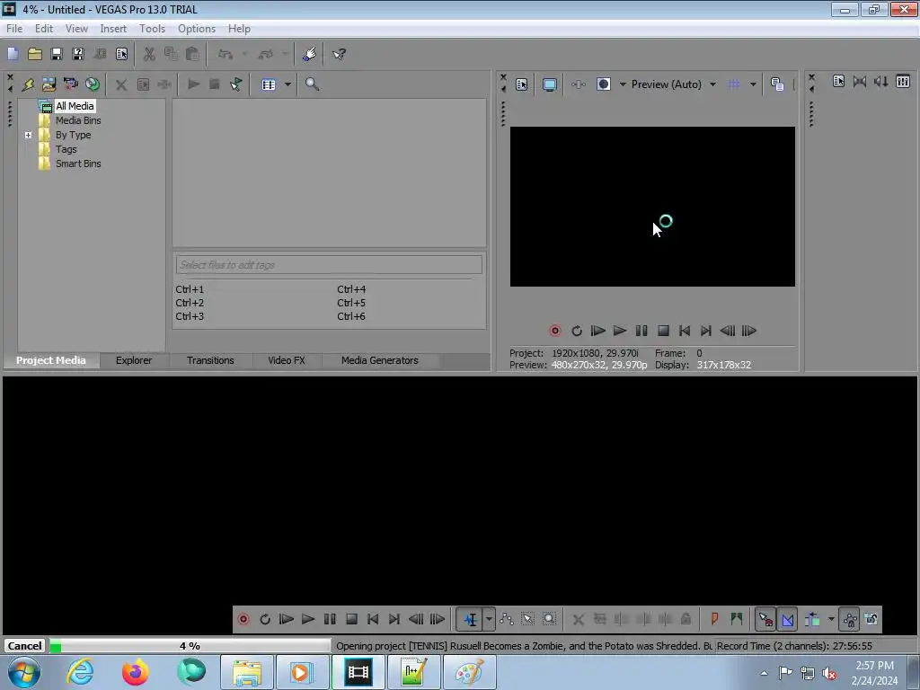
Task: Click Record in the preview transport
Action: [x=555, y=331]
